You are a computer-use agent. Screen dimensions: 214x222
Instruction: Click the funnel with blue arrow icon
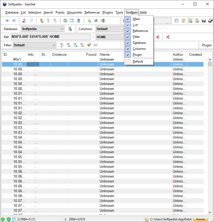point(69,45)
